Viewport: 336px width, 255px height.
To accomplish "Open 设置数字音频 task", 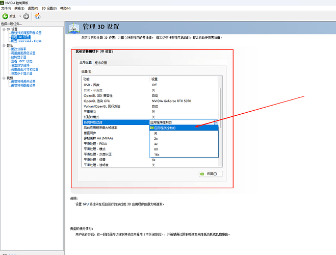I will 20,65.
